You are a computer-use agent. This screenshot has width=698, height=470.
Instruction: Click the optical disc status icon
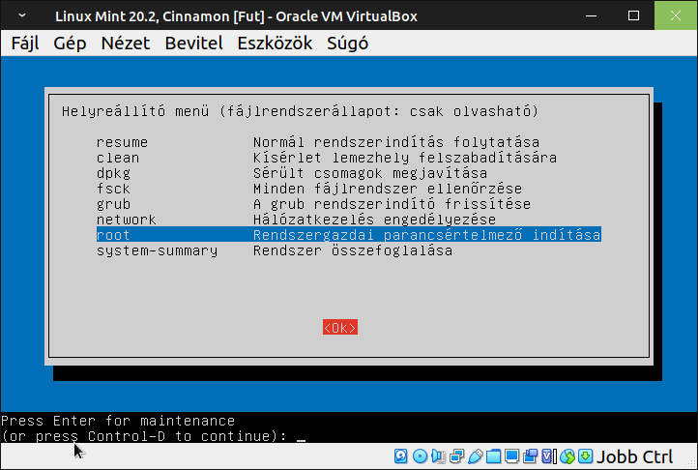click(421, 456)
